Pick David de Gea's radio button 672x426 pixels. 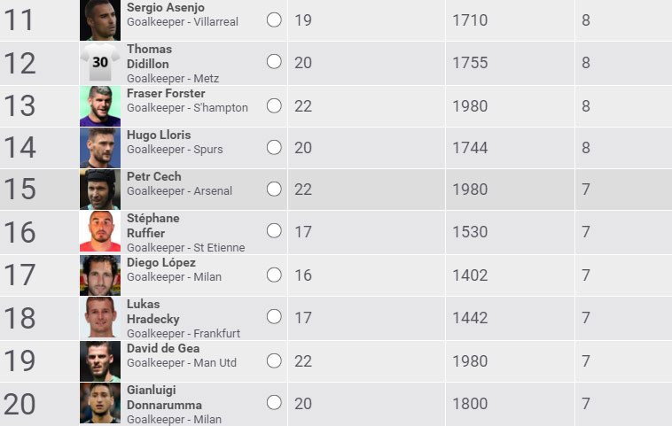(274, 360)
